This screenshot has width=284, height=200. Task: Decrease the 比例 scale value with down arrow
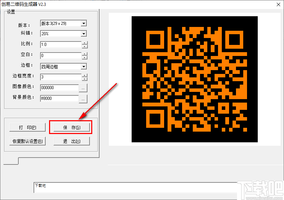(x=85, y=46)
